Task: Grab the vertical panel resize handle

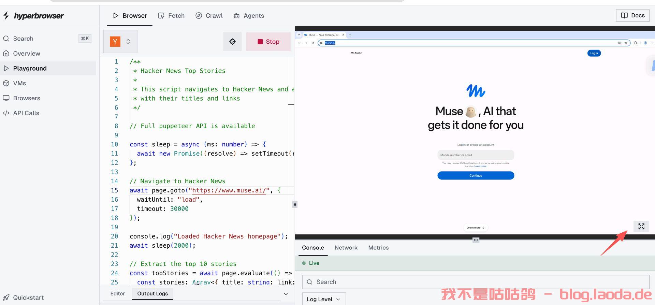Action: tap(295, 205)
